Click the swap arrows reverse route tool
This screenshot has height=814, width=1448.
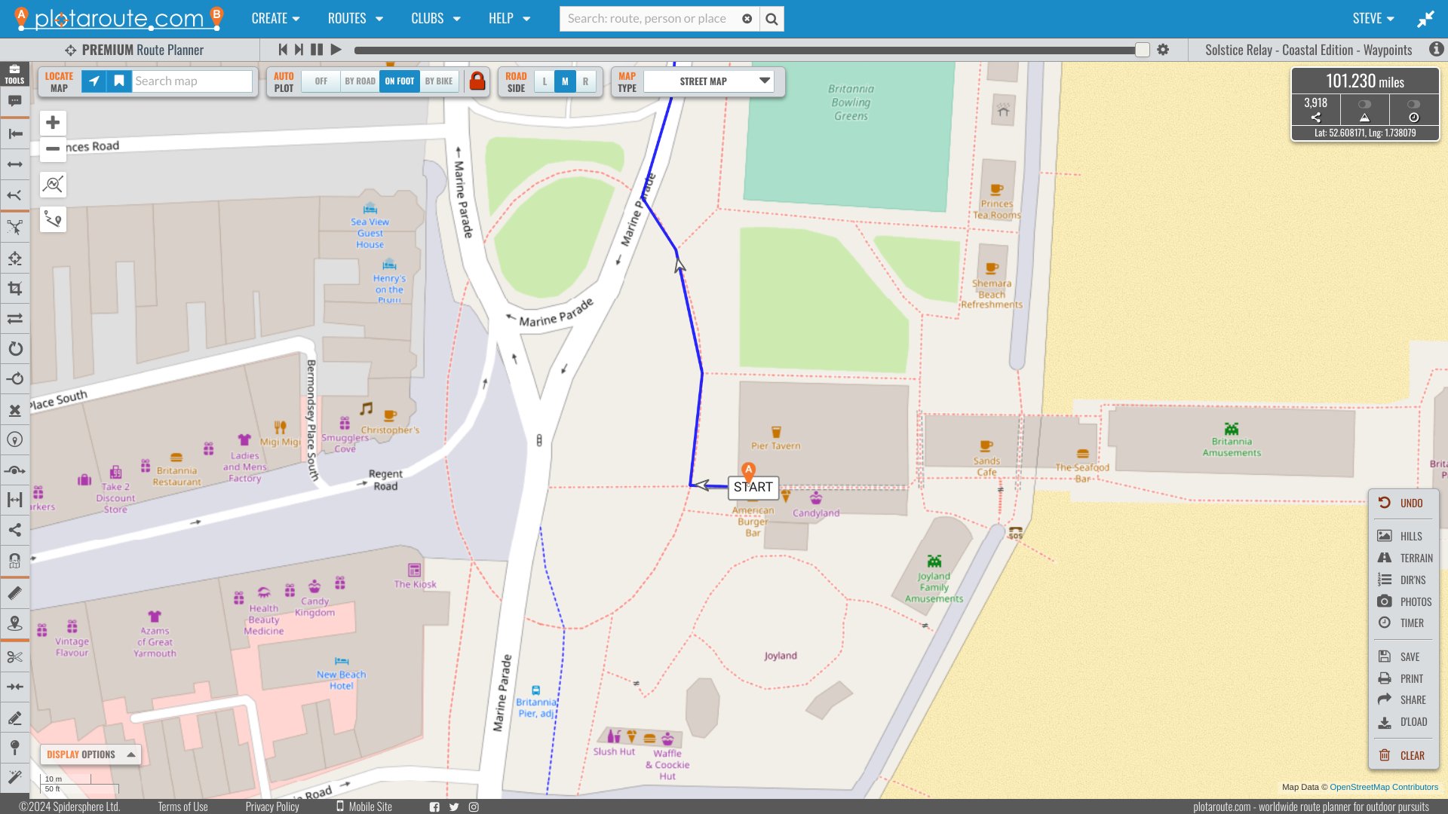point(14,319)
